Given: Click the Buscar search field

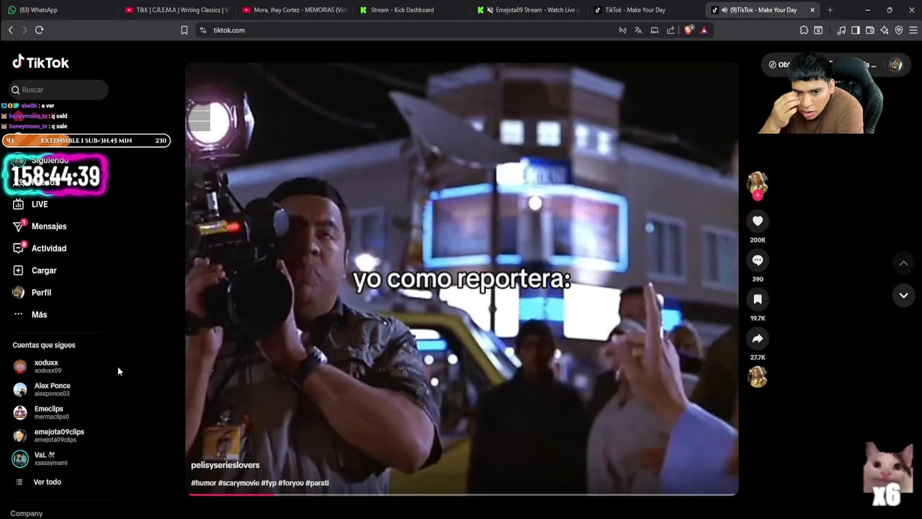Looking at the screenshot, I should click(x=58, y=90).
